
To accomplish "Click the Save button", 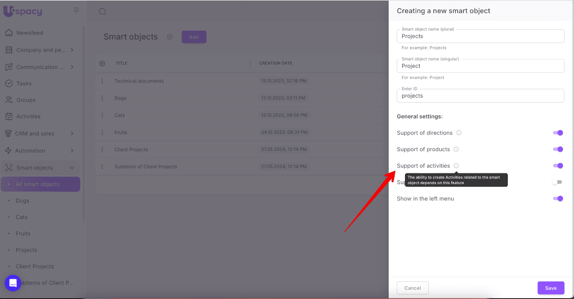I will [x=551, y=288].
